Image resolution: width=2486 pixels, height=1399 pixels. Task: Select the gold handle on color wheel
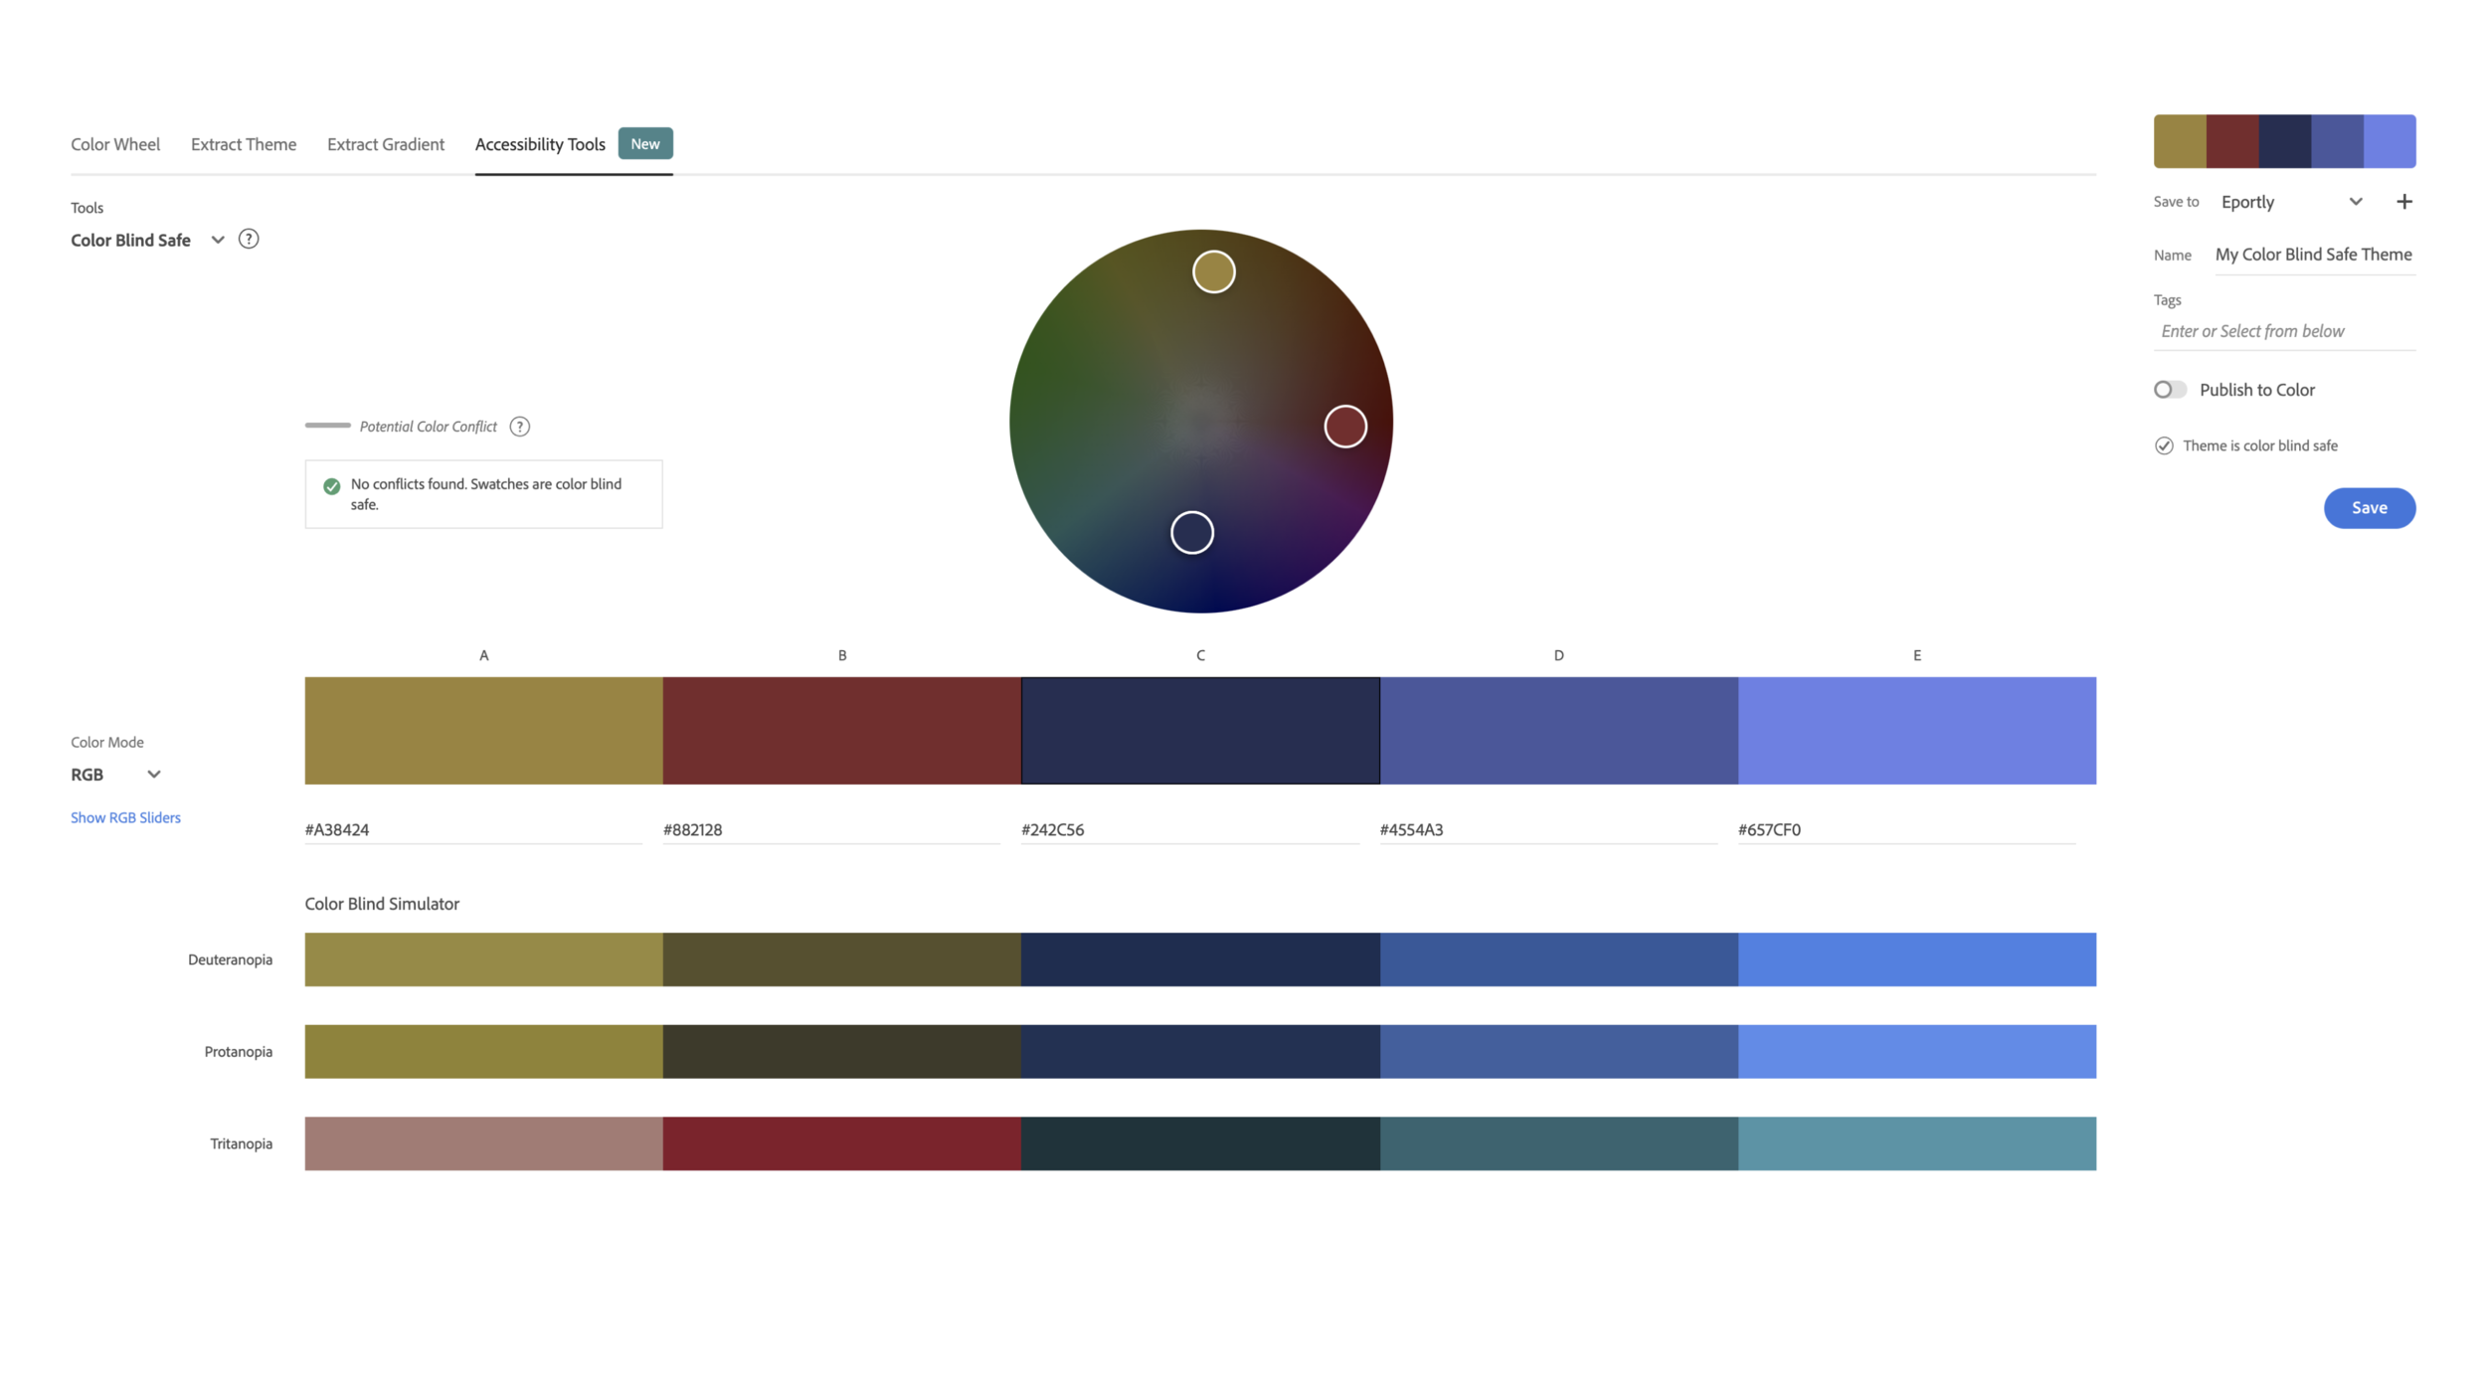(x=1213, y=271)
